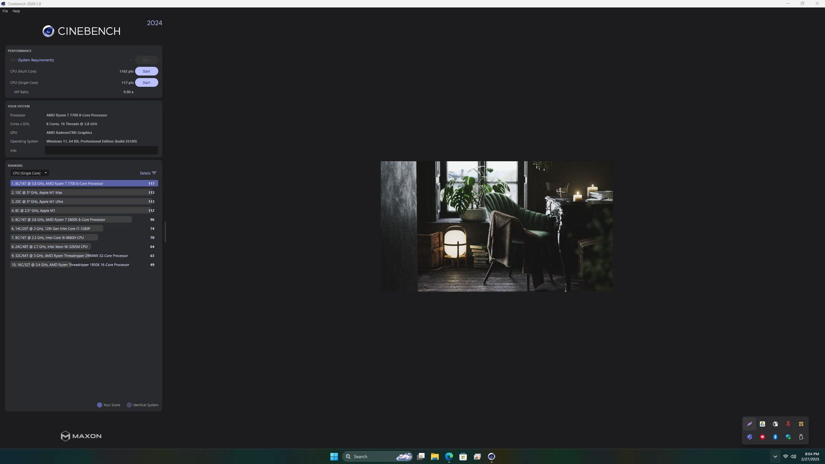The width and height of the screenshot is (825, 464).
Task: Select the Threadripper 1950X ranking row
Action: click(84, 265)
